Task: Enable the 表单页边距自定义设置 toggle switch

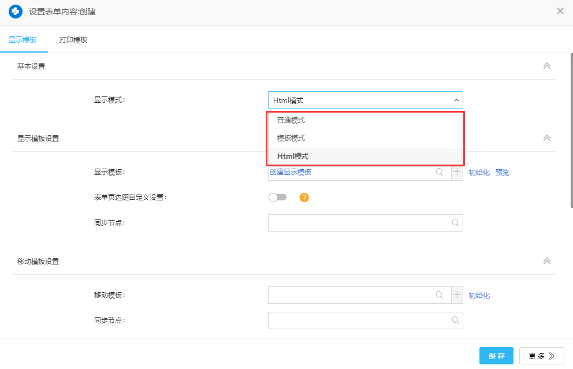Action: 278,197
